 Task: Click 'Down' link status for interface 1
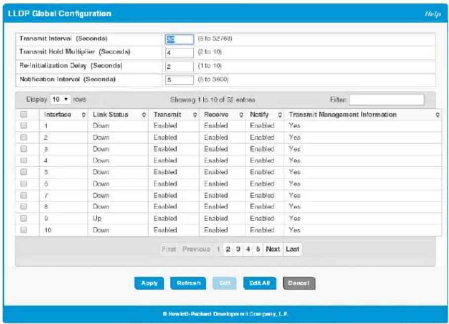pos(101,125)
